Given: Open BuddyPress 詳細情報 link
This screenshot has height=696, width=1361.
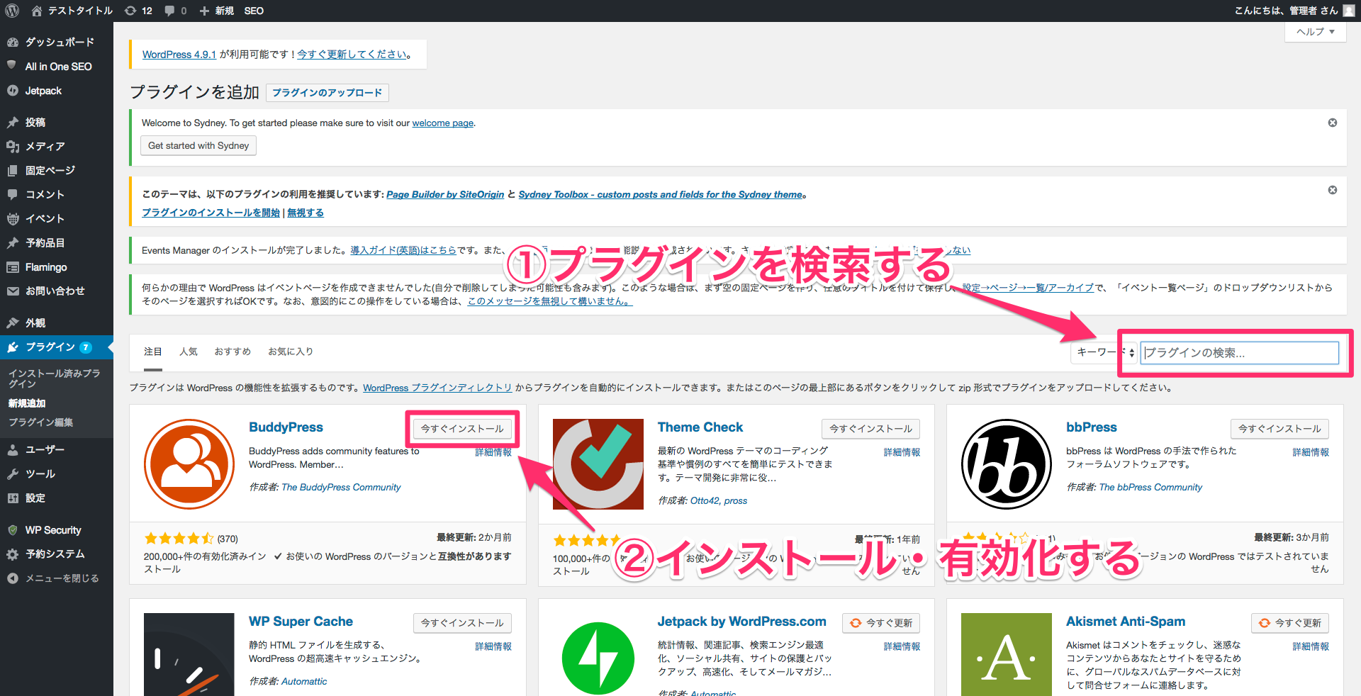Looking at the screenshot, I should click(493, 452).
